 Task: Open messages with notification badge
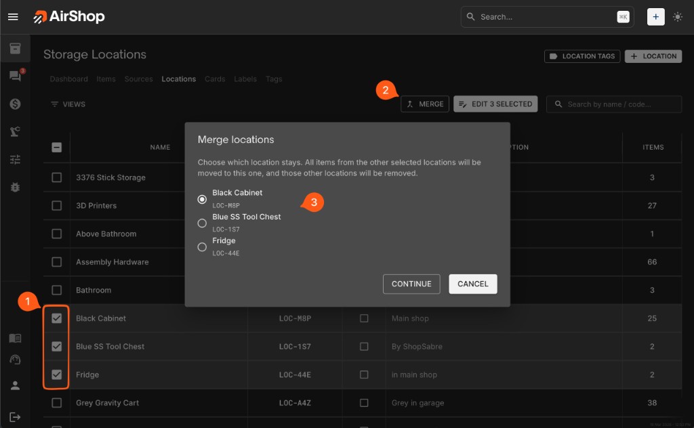point(15,76)
